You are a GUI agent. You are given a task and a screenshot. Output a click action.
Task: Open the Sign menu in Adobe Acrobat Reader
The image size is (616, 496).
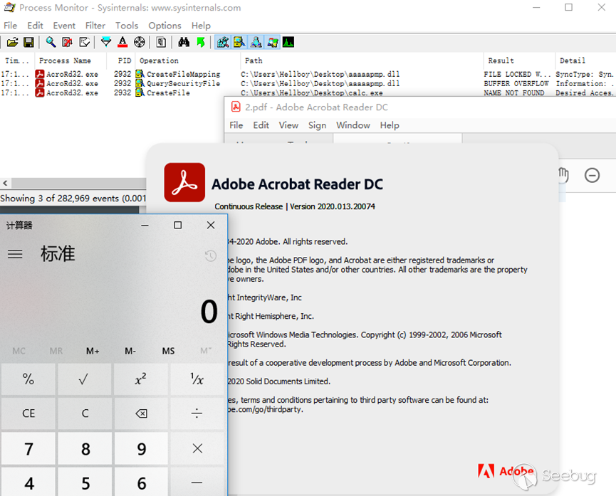coord(317,125)
